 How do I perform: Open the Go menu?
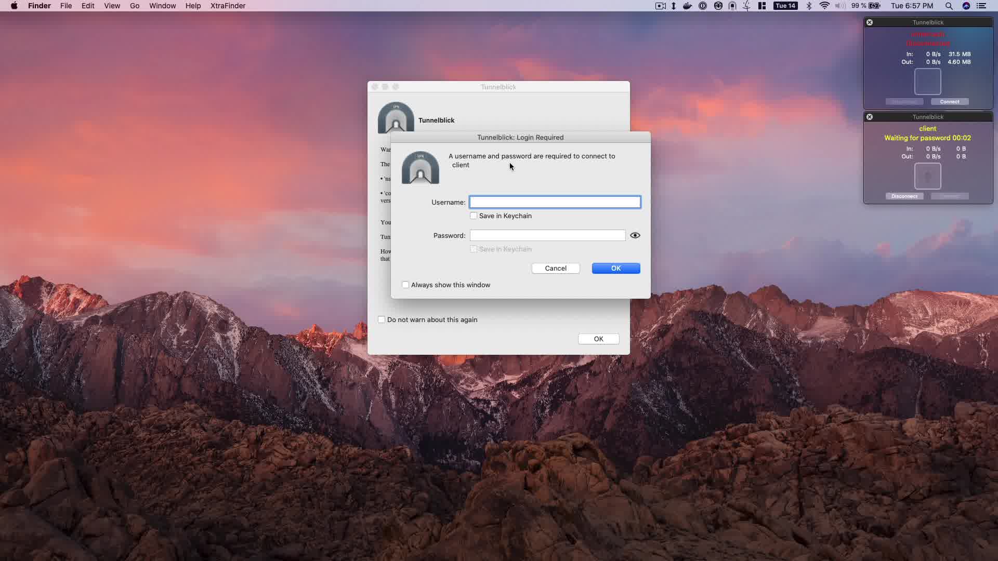tap(135, 6)
